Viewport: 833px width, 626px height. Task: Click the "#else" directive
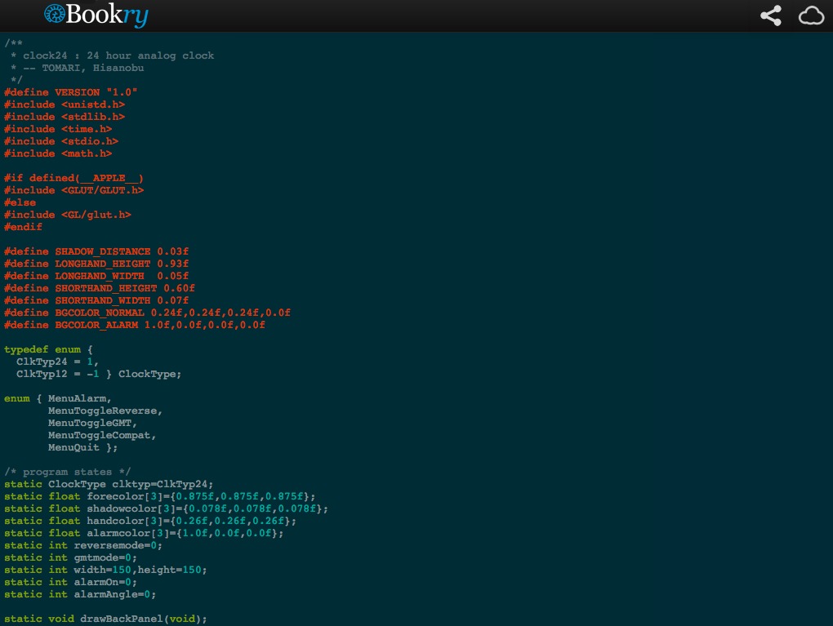pos(20,202)
